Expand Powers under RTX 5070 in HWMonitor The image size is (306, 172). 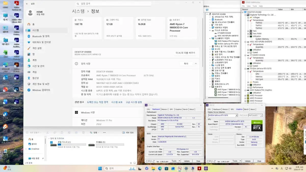[248, 82]
